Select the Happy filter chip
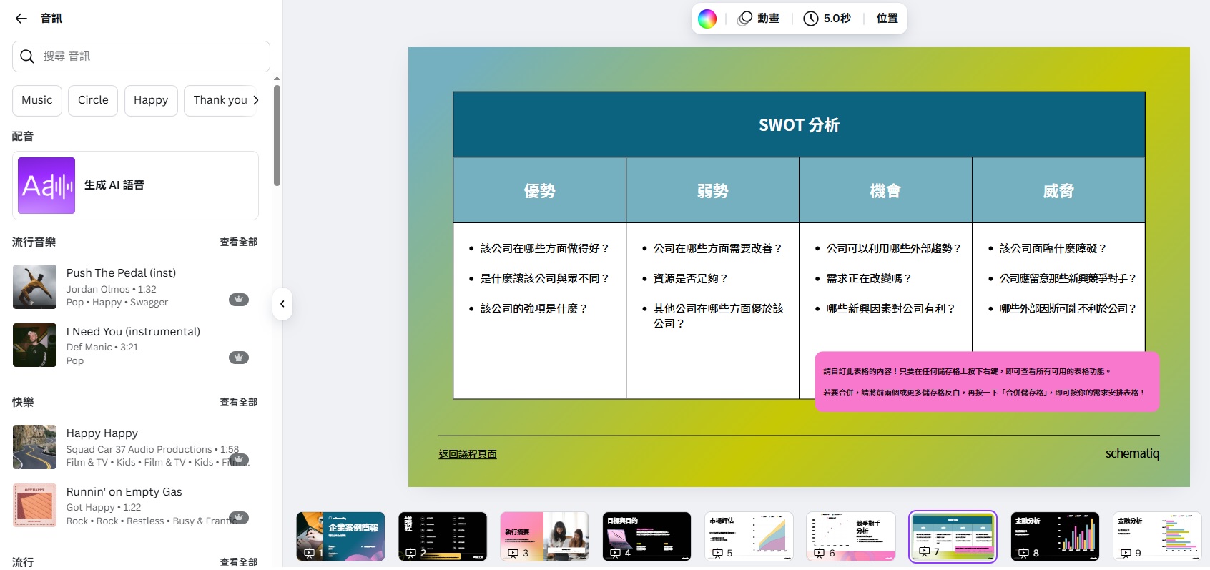Viewport: 1210px width, 570px height. (x=151, y=100)
